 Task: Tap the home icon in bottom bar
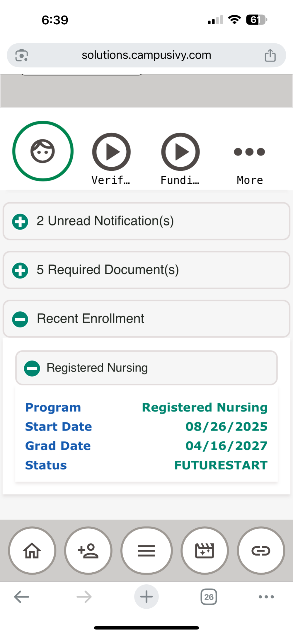click(32, 551)
